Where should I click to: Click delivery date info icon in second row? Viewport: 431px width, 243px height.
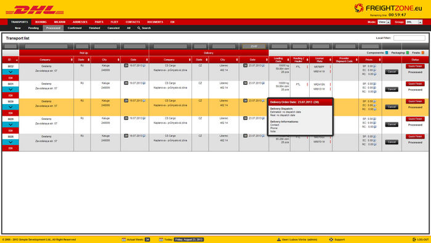(x=263, y=83)
